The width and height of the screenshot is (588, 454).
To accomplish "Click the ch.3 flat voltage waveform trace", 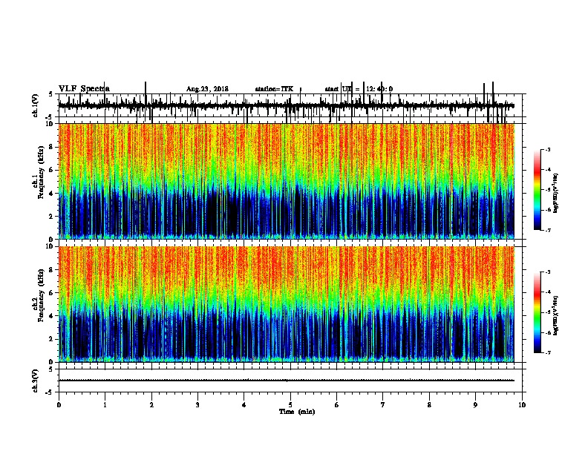I will coord(287,381).
